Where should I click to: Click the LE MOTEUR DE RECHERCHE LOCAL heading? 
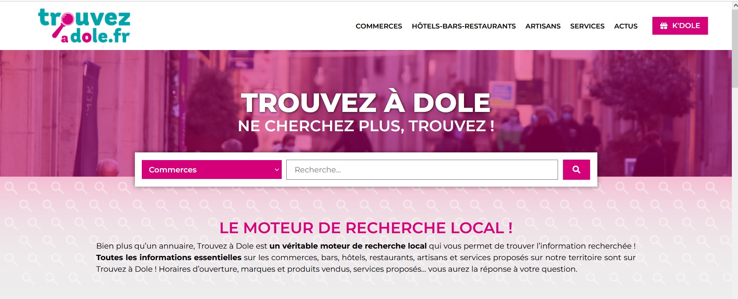[366, 228]
